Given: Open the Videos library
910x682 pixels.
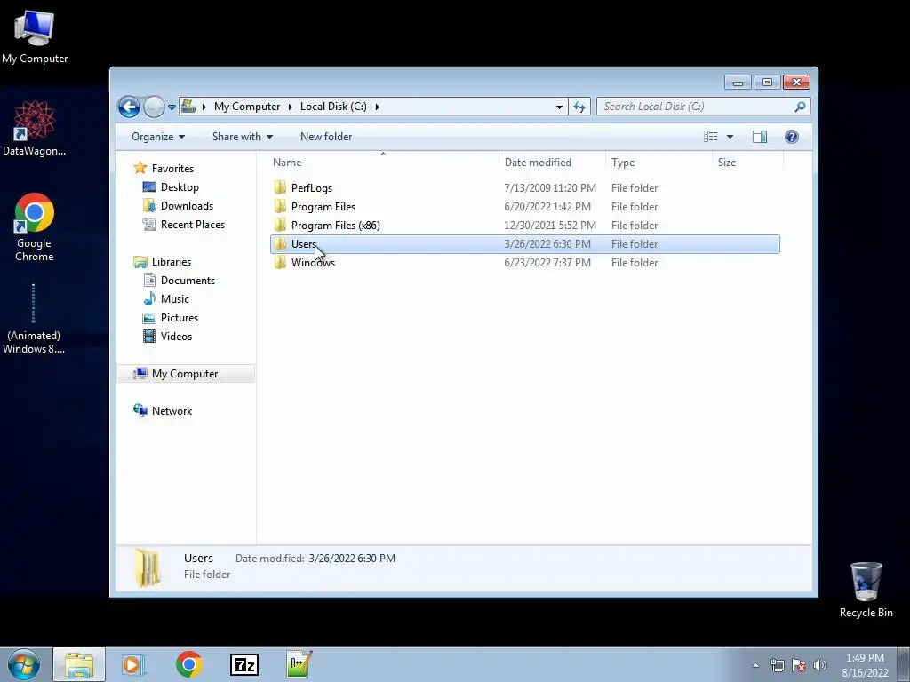Looking at the screenshot, I should click(176, 337).
